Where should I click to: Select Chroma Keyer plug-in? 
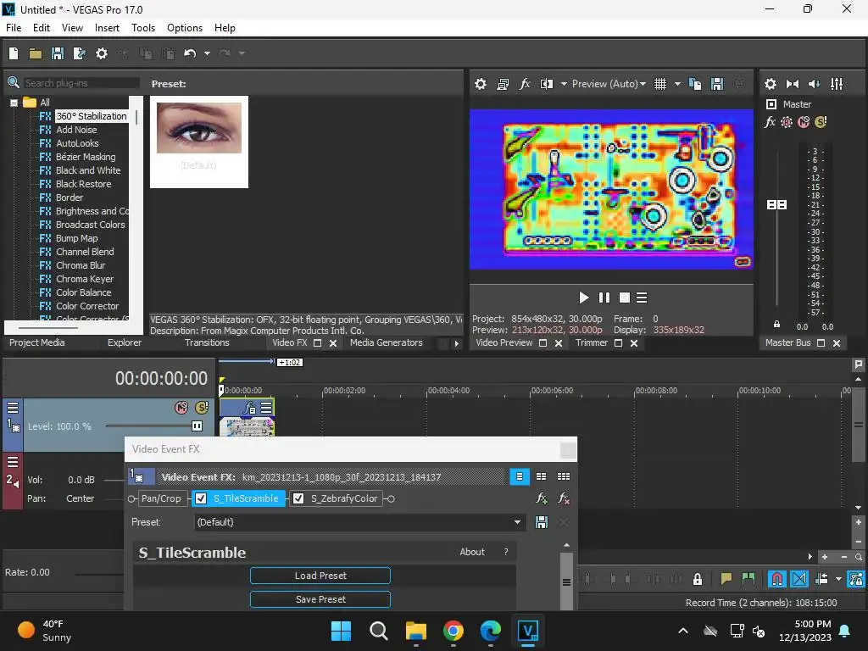[85, 279]
